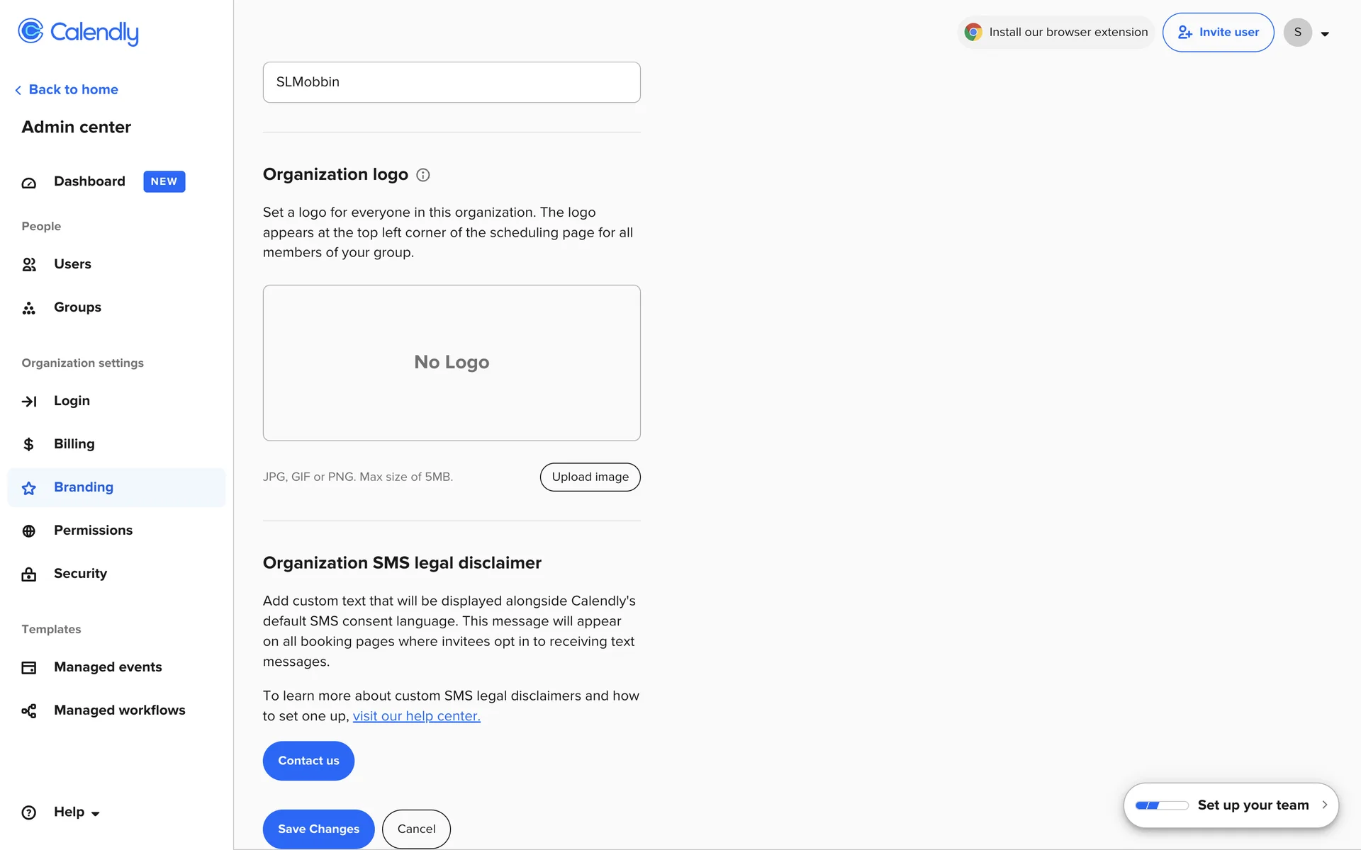Click the Groups icon in sidebar

click(x=29, y=308)
